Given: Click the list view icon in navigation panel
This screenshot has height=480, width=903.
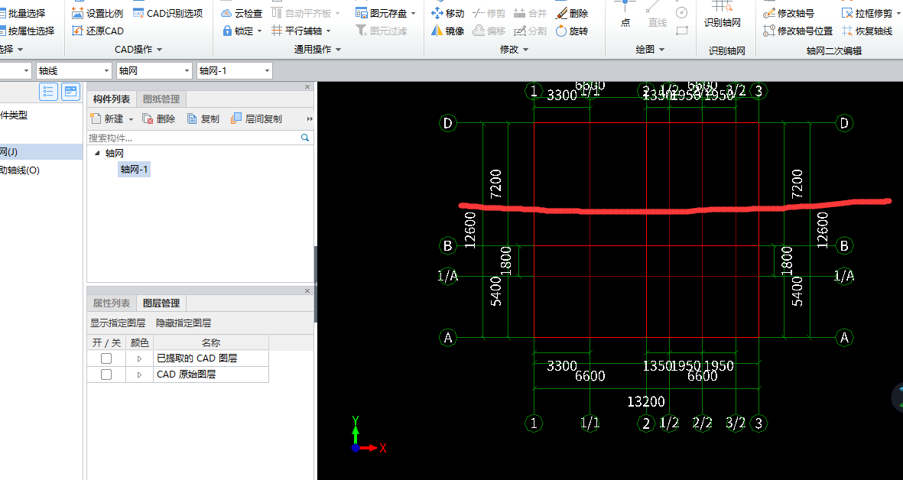Looking at the screenshot, I should (48, 92).
